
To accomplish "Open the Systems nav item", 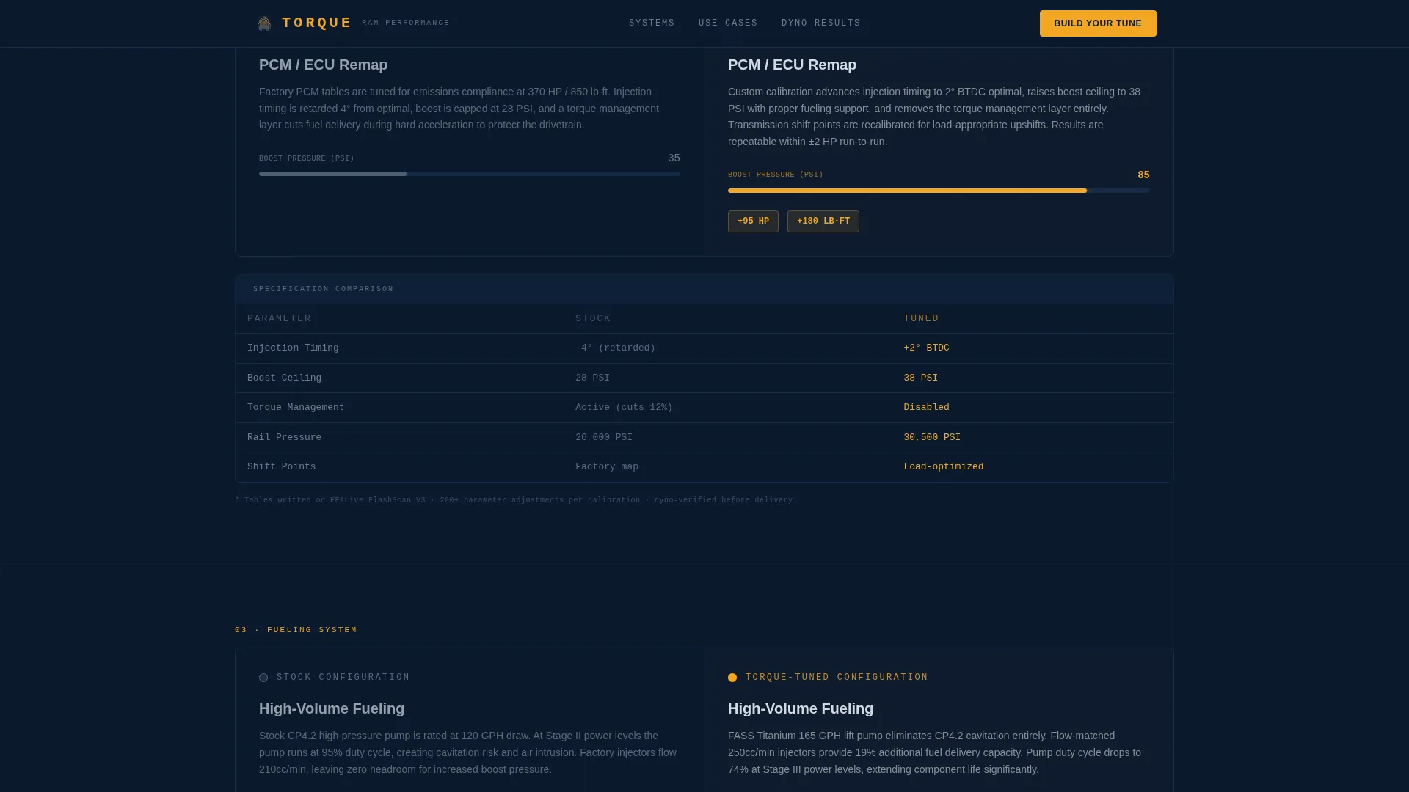I will [652, 23].
